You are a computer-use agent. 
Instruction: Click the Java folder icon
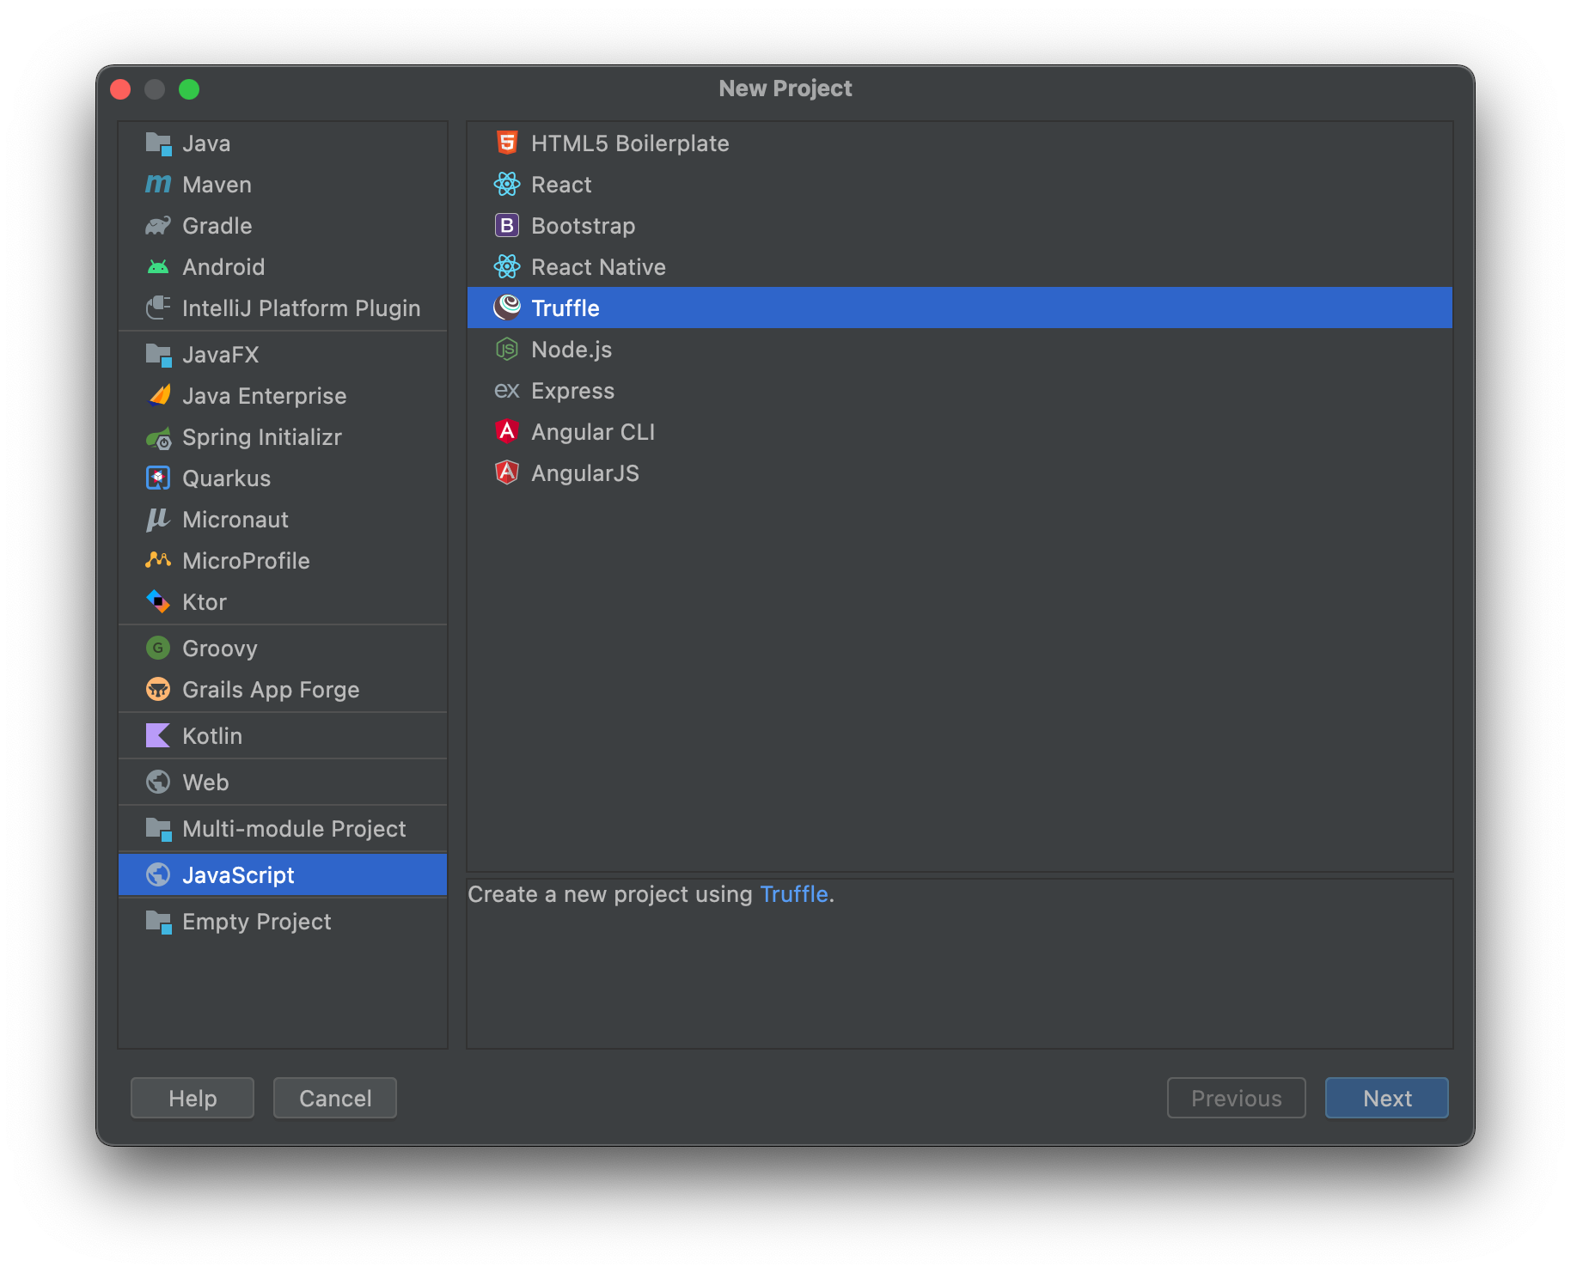click(x=158, y=143)
